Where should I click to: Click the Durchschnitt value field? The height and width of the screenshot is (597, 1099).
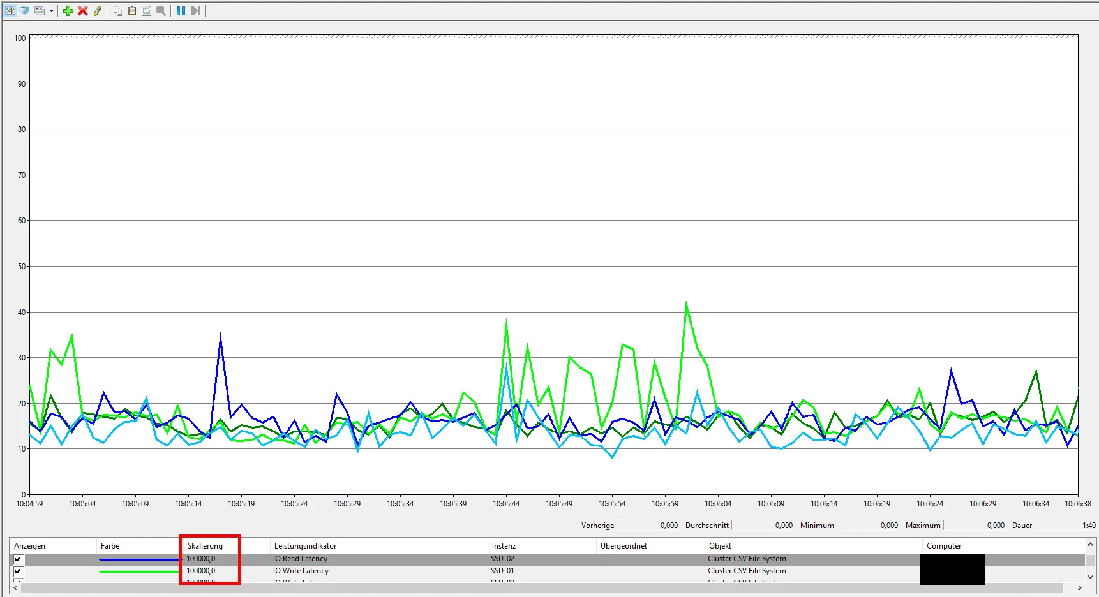click(763, 526)
